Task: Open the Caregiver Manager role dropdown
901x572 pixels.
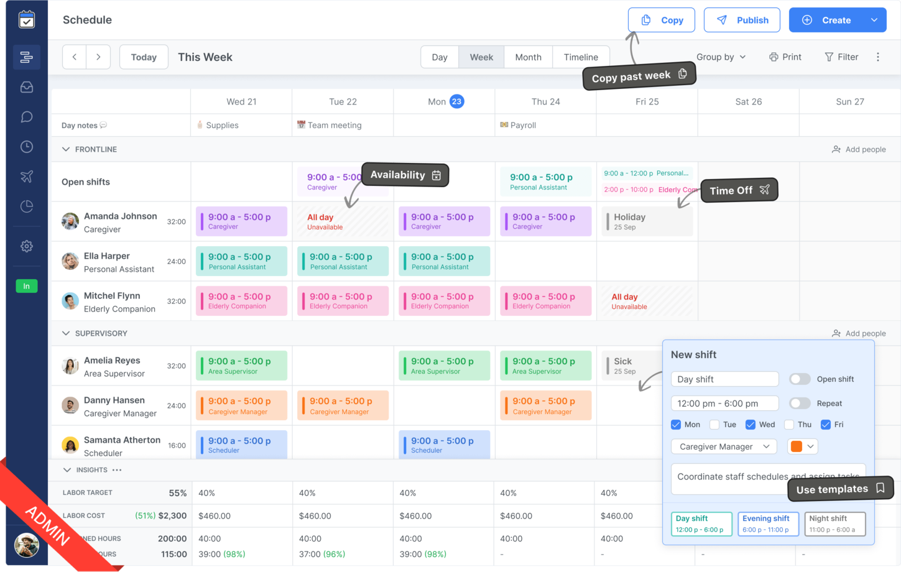Action: [723, 446]
